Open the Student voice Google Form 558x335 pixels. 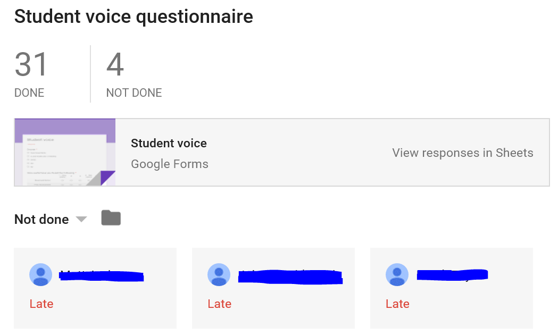pos(169,143)
